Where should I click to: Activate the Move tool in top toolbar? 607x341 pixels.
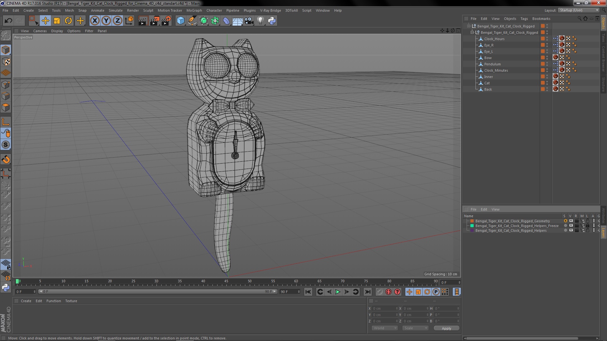(x=45, y=21)
